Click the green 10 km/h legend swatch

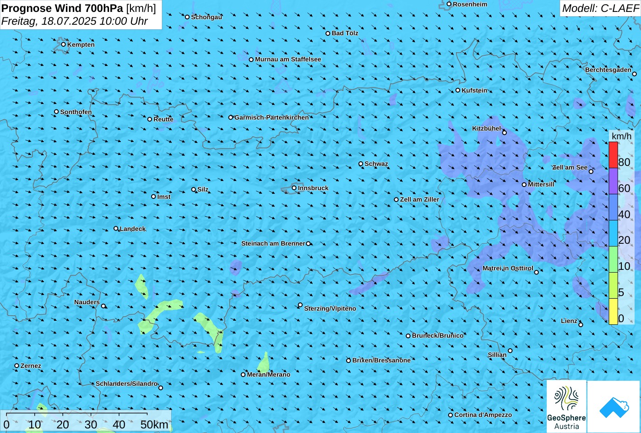(613, 260)
